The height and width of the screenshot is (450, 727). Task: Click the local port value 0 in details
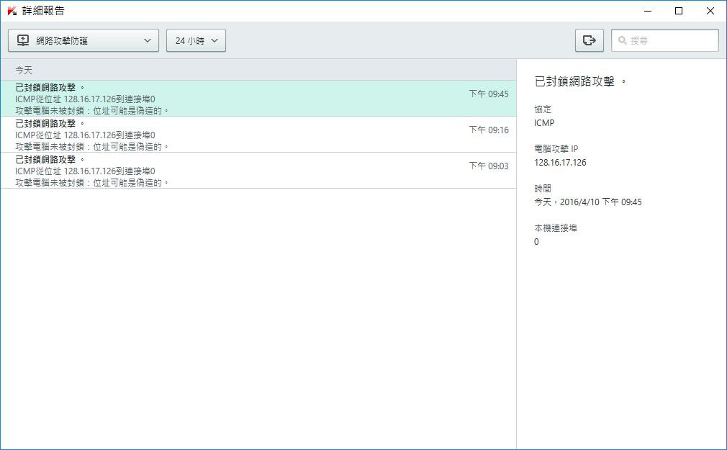click(536, 242)
